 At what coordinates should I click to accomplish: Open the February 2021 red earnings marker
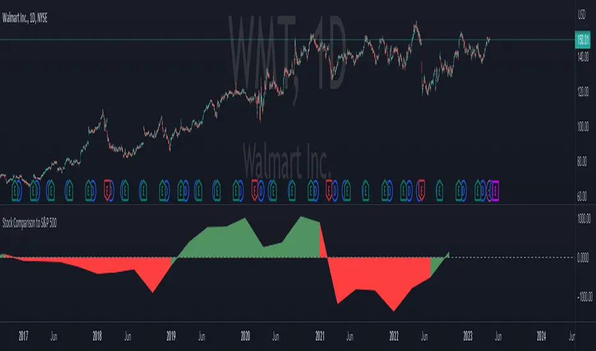329,190
